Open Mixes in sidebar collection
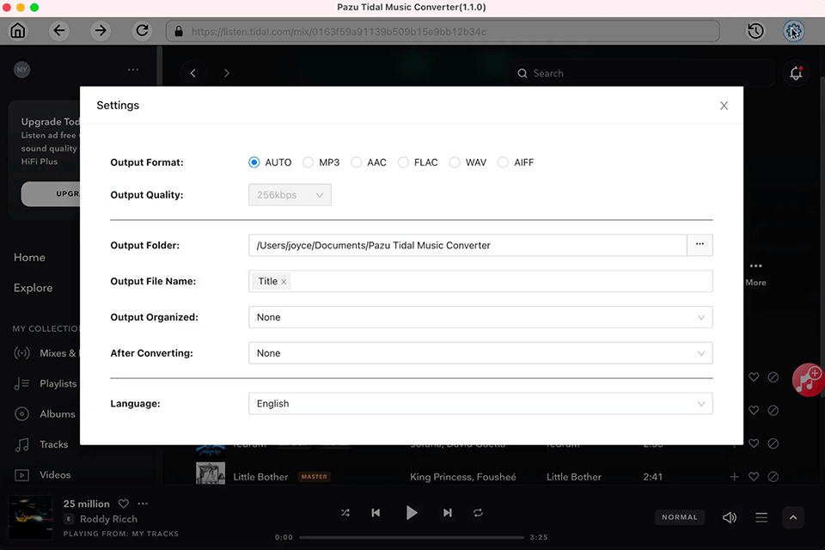The image size is (825, 550). pos(46,353)
